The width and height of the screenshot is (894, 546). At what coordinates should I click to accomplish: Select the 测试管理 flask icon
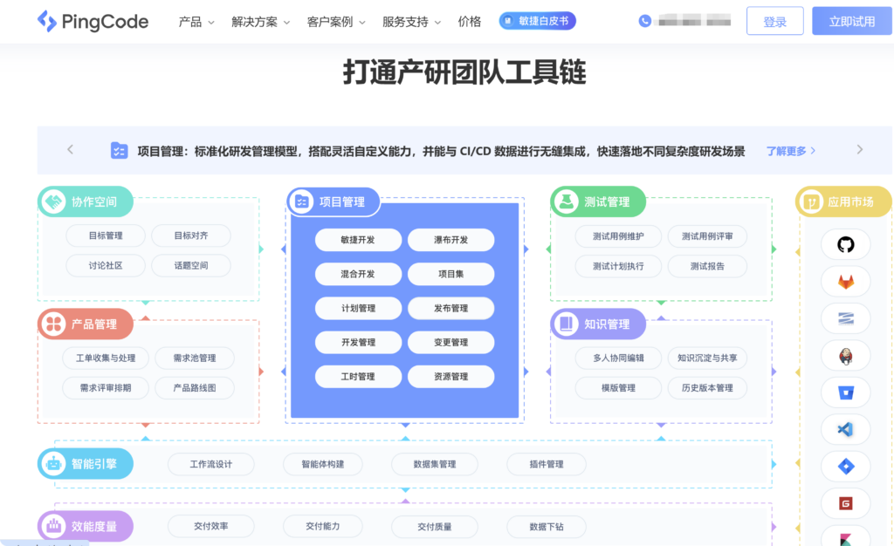(565, 201)
